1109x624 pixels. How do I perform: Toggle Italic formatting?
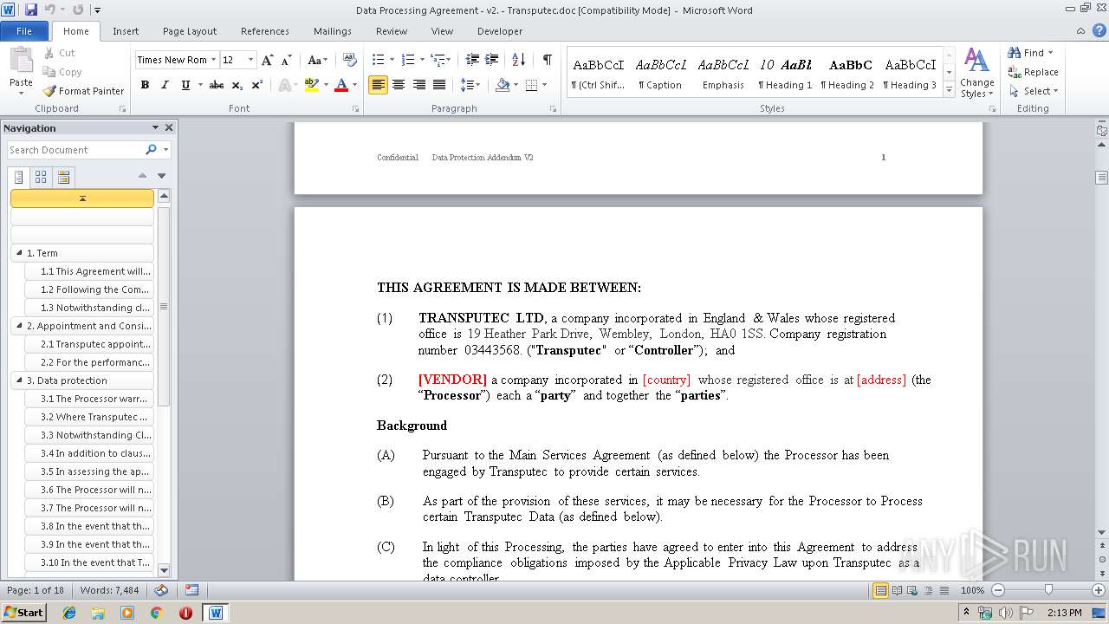click(165, 85)
